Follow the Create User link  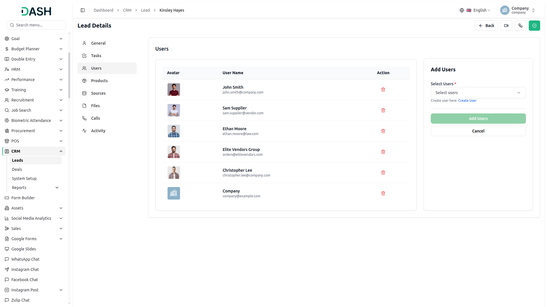(467, 101)
